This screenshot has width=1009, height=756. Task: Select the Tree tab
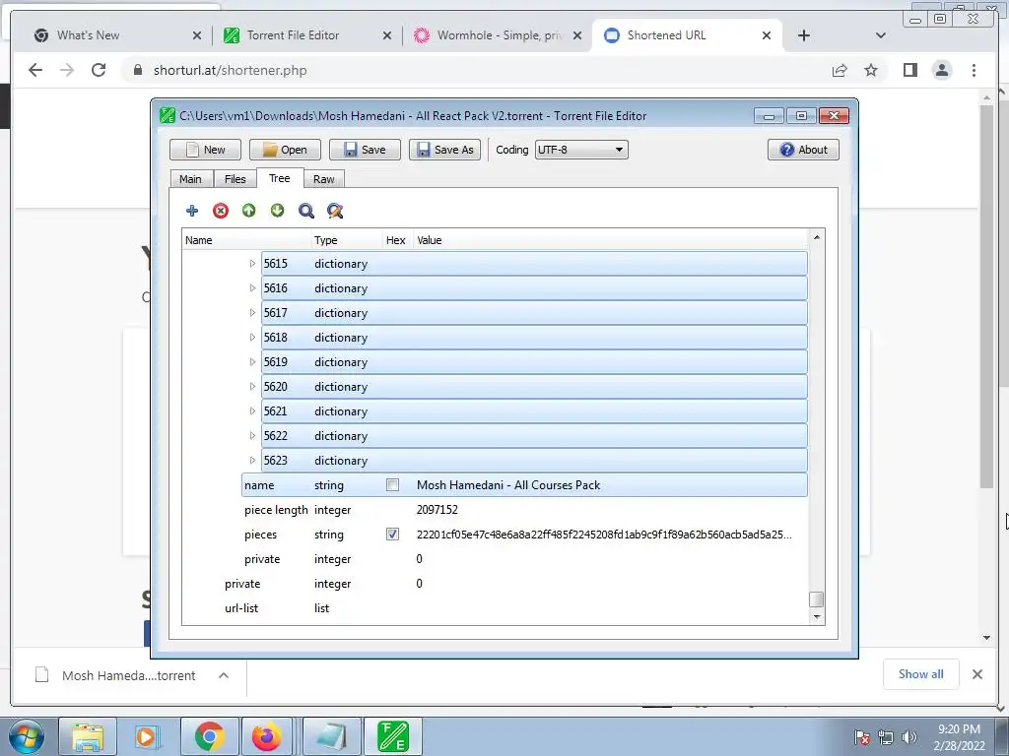[x=279, y=178]
